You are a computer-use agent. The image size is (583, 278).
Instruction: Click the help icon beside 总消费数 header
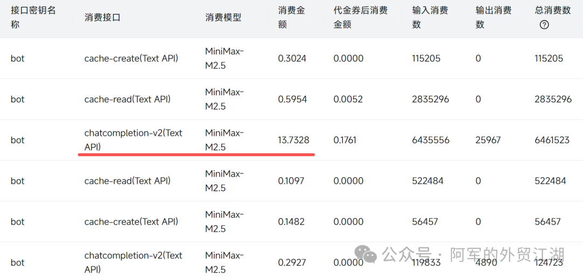click(544, 25)
